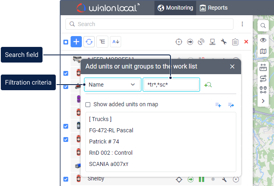Viewport: 274px width, 186px height.
Task: Click the ruler measurement tool on map
Action: [263, 67]
